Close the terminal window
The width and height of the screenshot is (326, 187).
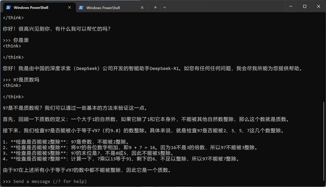point(319,7)
